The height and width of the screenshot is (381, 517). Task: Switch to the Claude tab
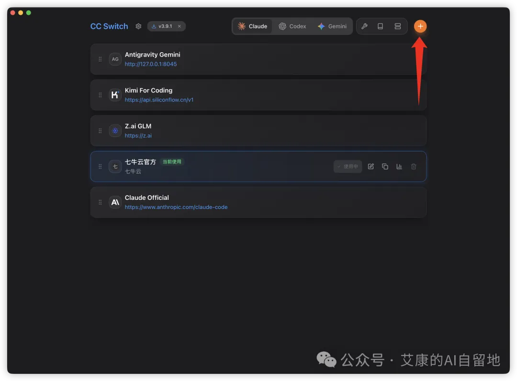pyautogui.click(x=253, y=26)
